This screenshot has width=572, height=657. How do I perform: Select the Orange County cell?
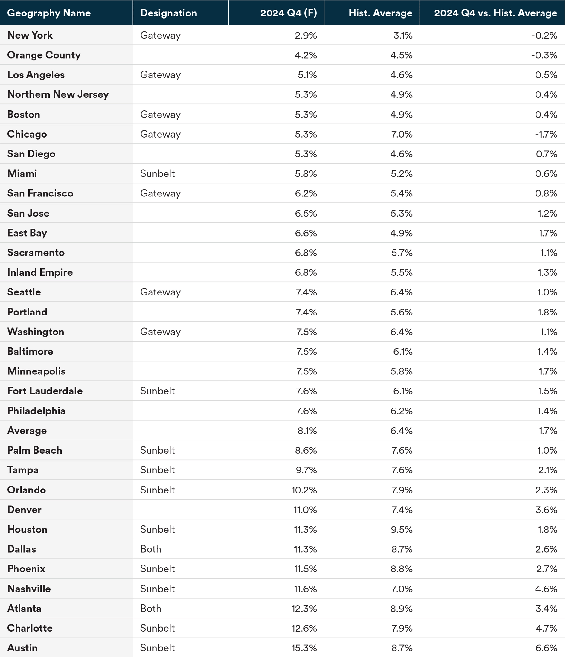pyautogui.click(x=44, y=55)
